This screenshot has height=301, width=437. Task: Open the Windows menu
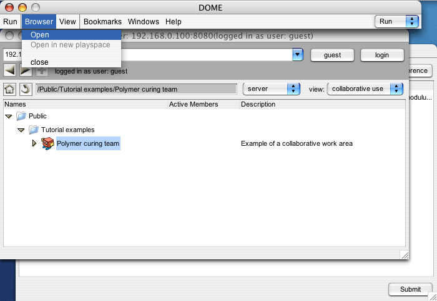coord(144,22)
